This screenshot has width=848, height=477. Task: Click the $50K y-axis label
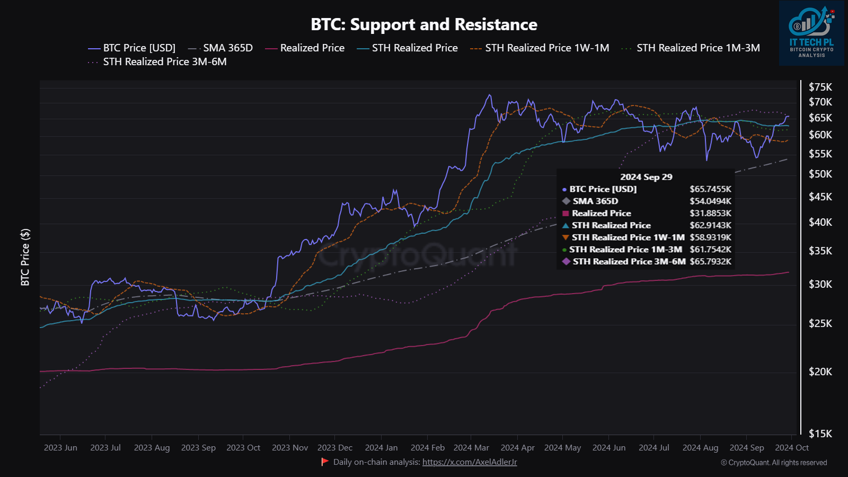tap(820, 174)
